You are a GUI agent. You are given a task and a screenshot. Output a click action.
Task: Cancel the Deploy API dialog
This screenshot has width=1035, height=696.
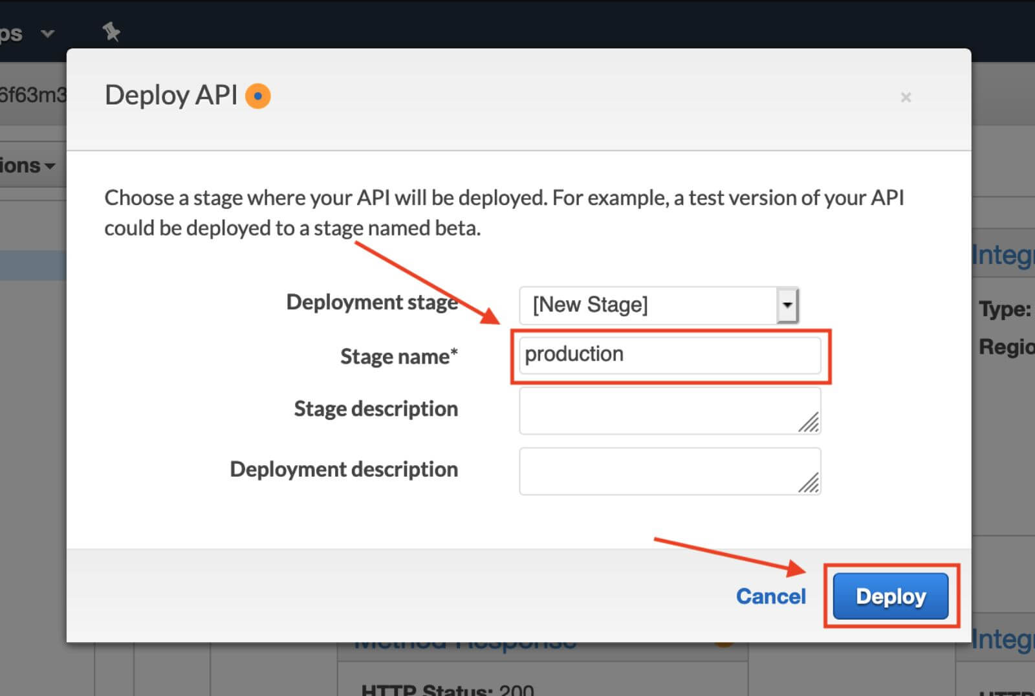tap(770, 596)
